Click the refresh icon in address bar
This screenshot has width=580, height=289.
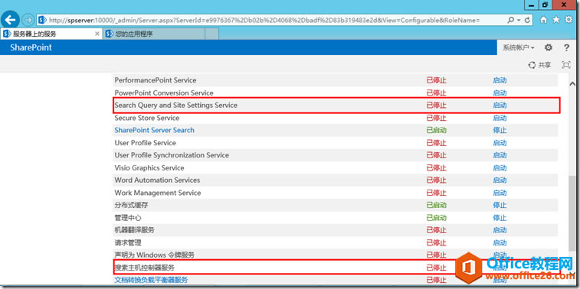pyautogui.click(x=527, y=20)
